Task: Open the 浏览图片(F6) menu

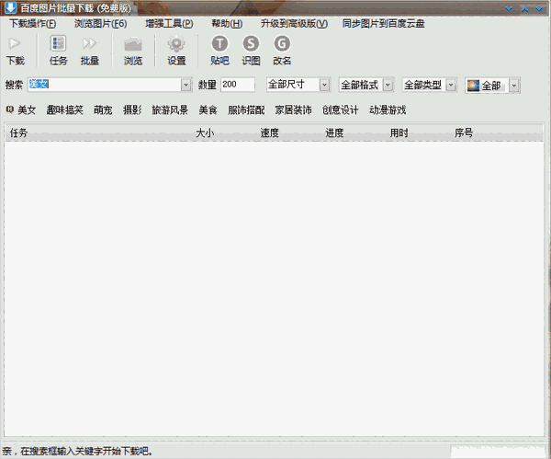Action: click(x=101, y=24)
